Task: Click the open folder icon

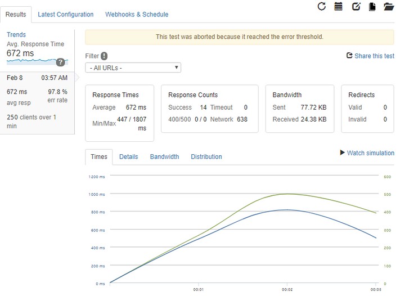Action: pyautogui.click(x=389, y=7)
